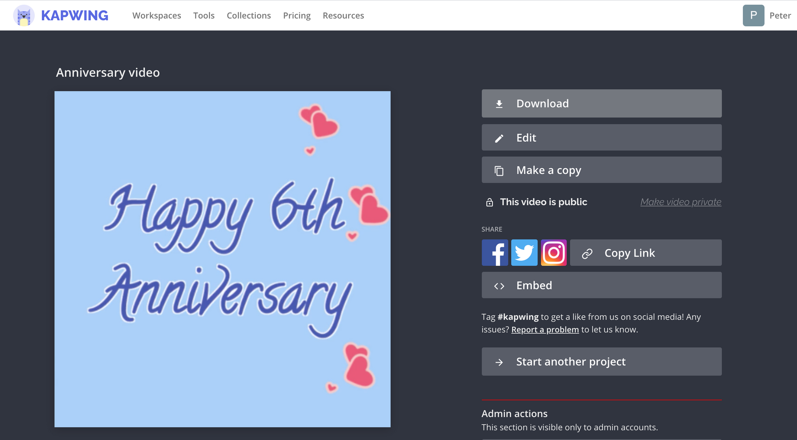Click the Report a problem link
The image size is (797, 440).
(x=545, y=330)
